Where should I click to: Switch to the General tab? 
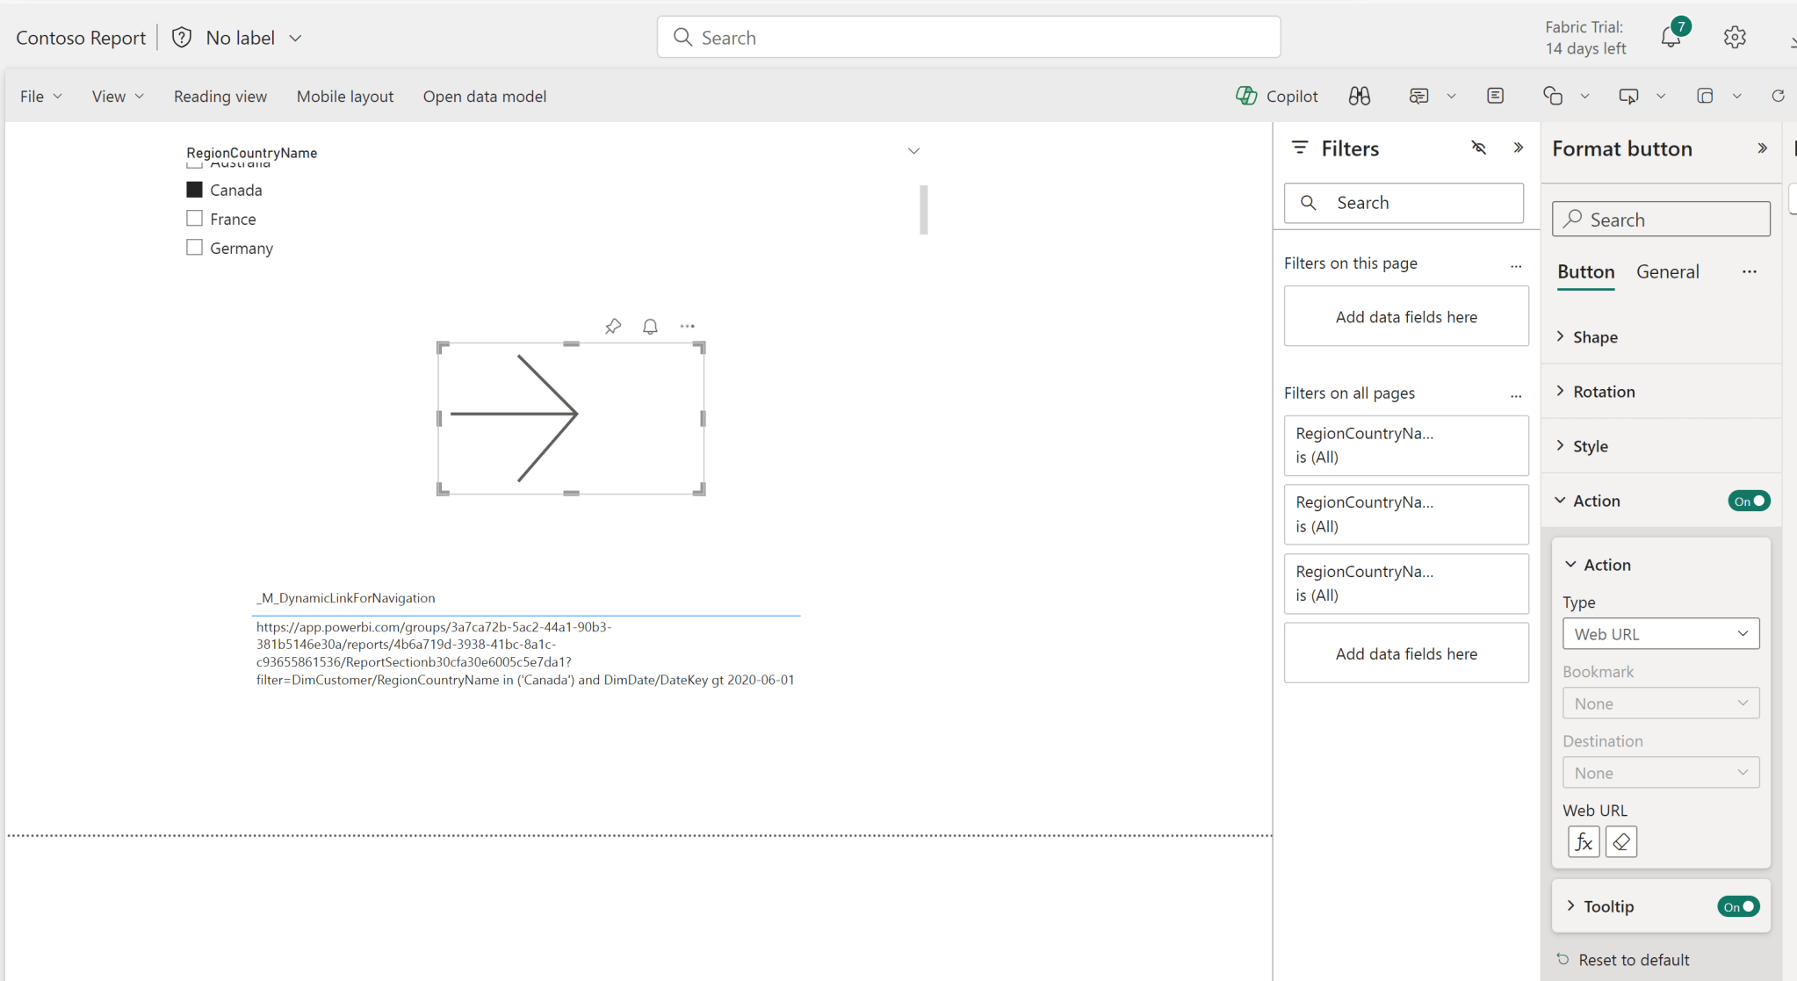click(1667, 272)
